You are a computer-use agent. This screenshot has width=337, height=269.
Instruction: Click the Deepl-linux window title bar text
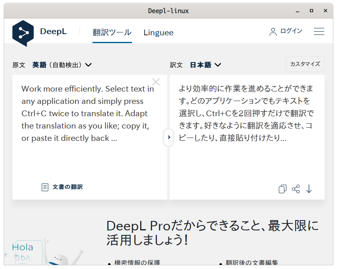pos(168,11)
